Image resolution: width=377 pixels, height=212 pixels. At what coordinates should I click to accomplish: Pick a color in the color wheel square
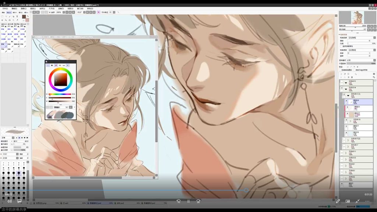(x=61, y=78)
